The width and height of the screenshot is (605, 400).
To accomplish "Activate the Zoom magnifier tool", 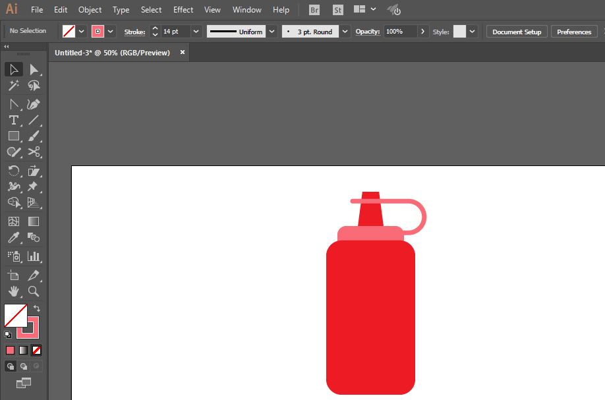I will [x=34, y=291].
